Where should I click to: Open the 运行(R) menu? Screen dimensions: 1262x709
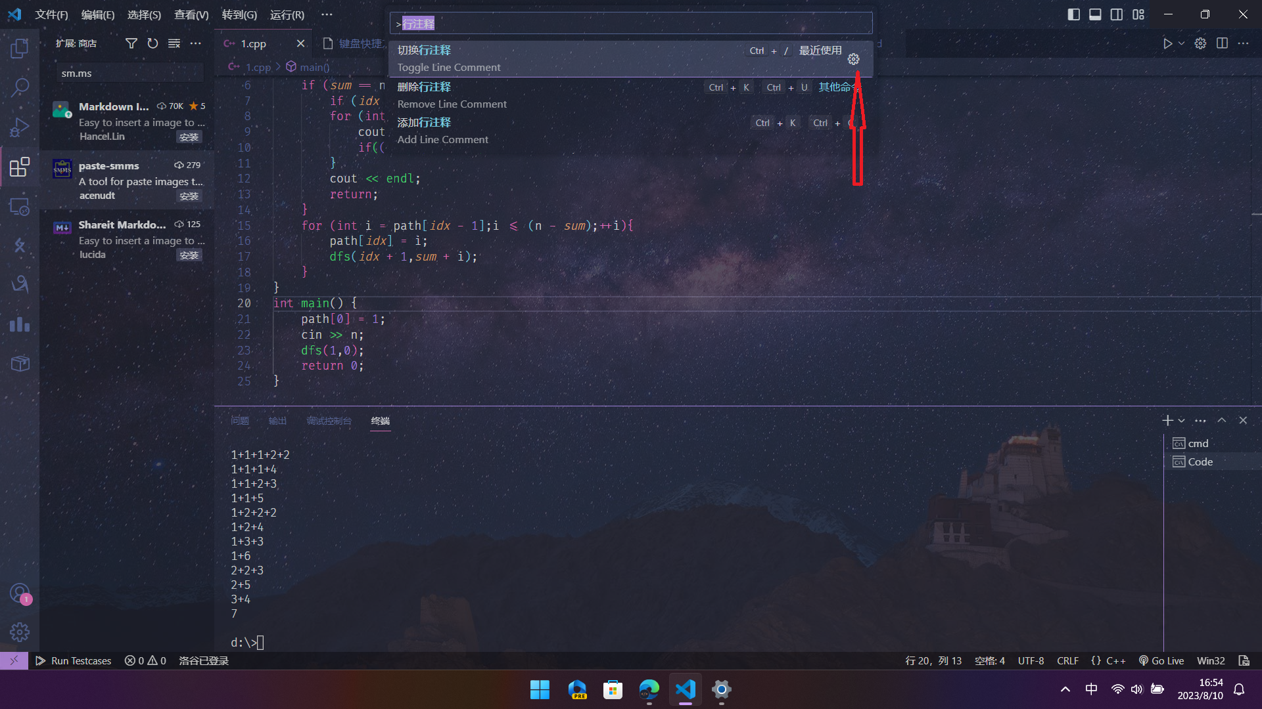pyautogui.click(x=287, y=14)
